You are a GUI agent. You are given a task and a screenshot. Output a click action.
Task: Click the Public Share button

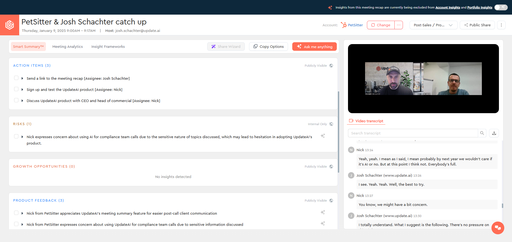click(x=477, y=25)
